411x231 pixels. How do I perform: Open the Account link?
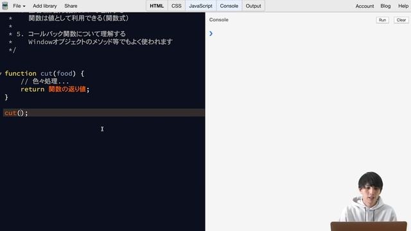pyautogui.click(x=365, y=6)
